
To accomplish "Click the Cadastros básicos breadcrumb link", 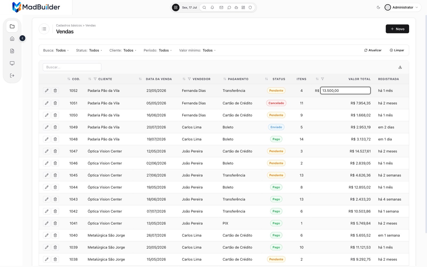I will [69, 25].
